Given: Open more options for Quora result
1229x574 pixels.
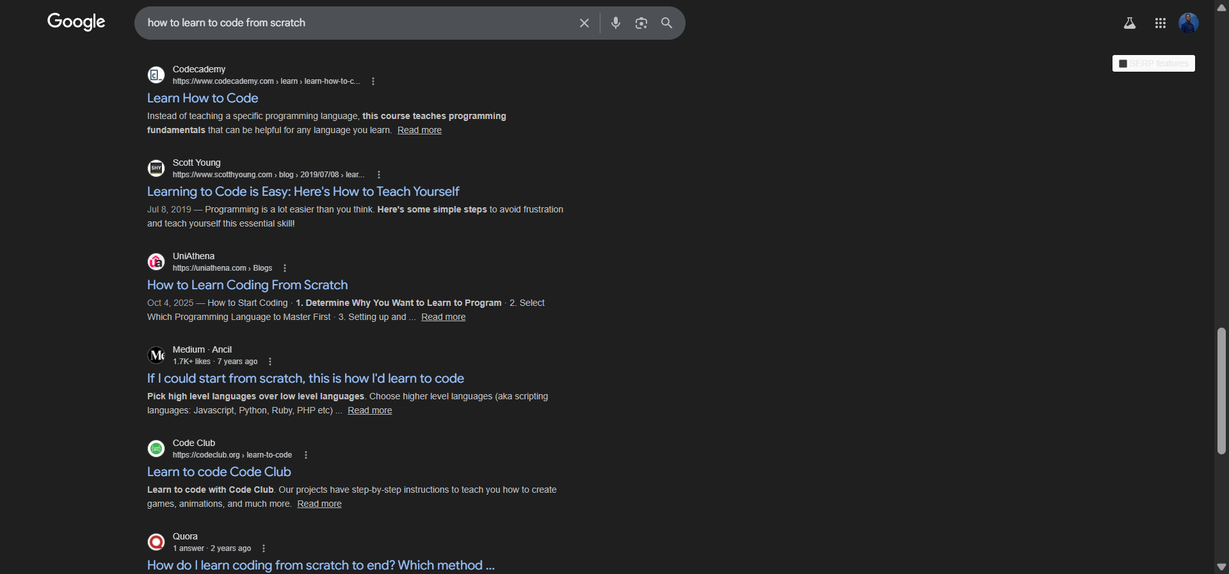Looking at the screenshot, I should pos(264,548).
